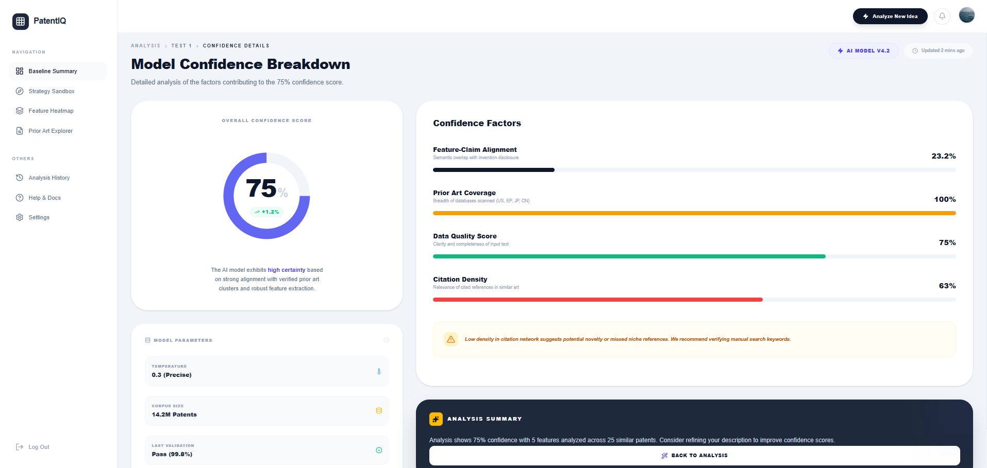Click the Settings gear icon
Image resolution: width=987 pixels, height=468 pixels.
(20, 217)
